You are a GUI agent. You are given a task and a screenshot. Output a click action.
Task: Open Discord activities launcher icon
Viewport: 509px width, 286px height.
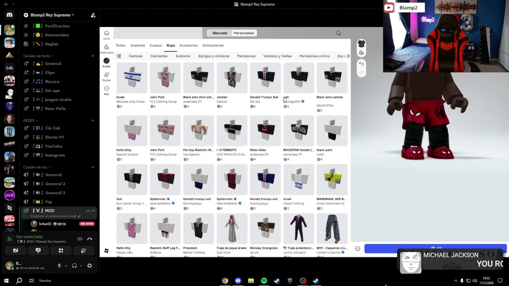(x=61, y=251)
